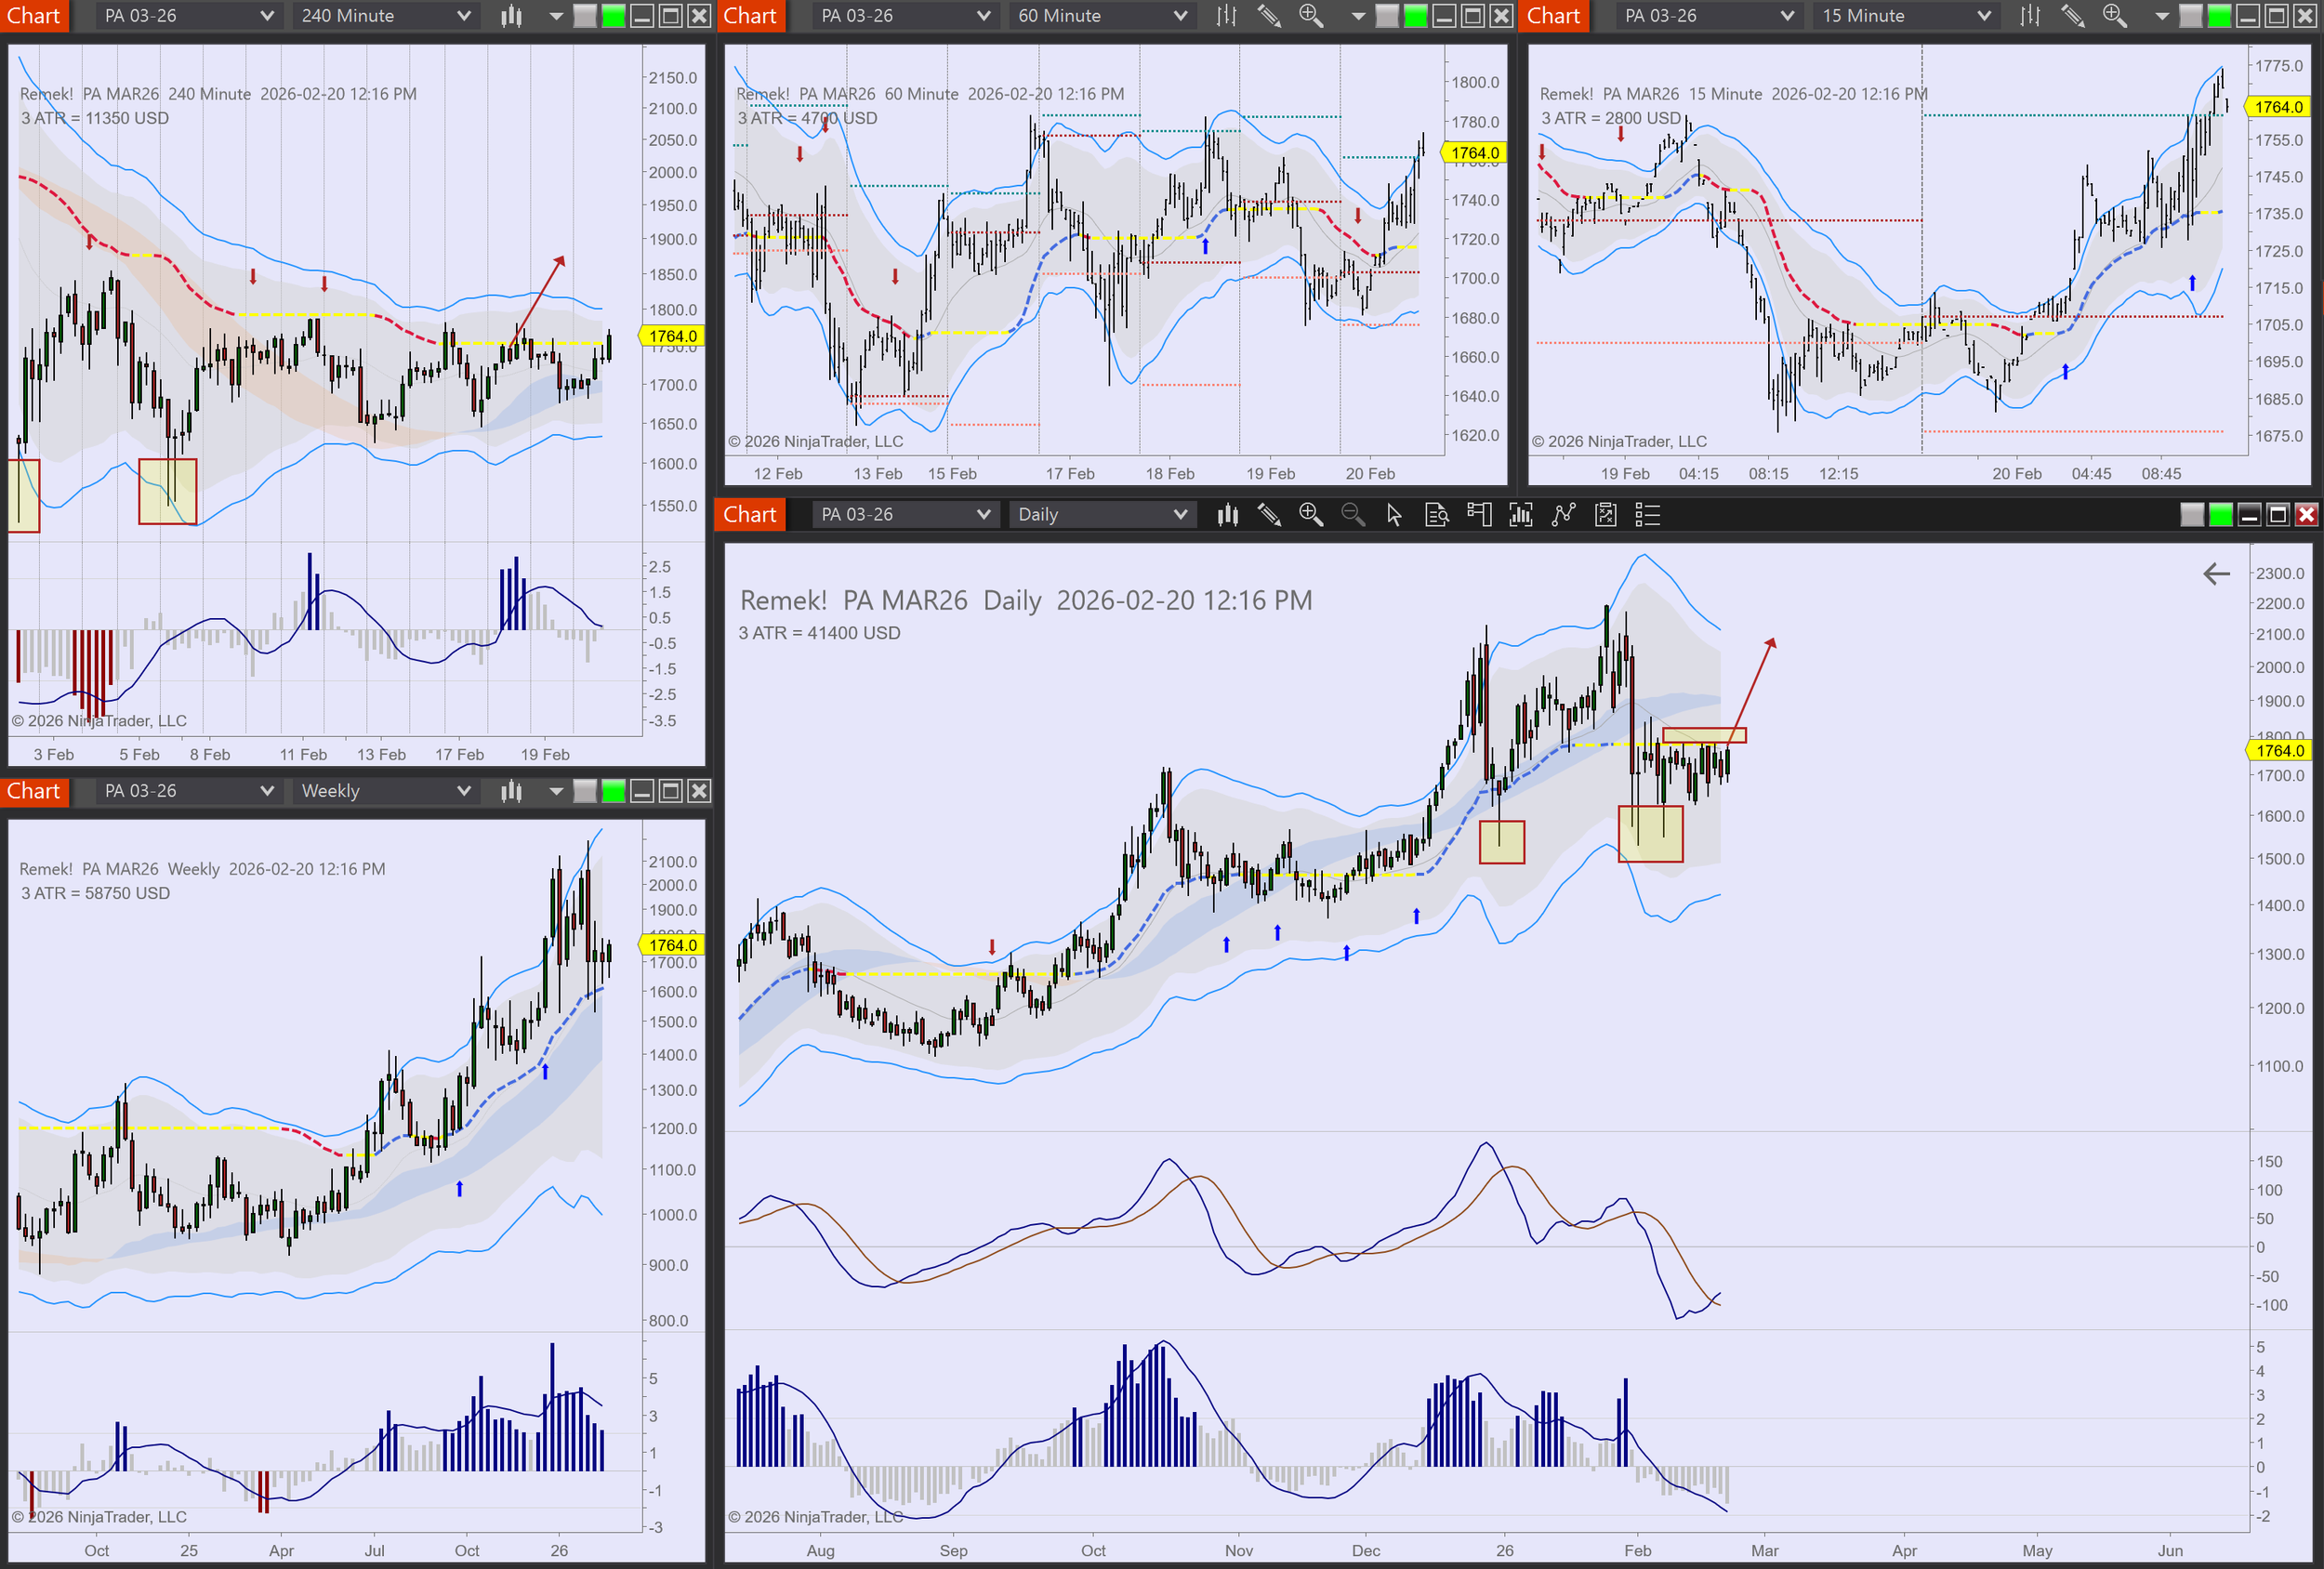Click Zoom Out magnifier on Daily chart toolbar
The image size is (2324, 1569).
click(x=1352, y=515)
